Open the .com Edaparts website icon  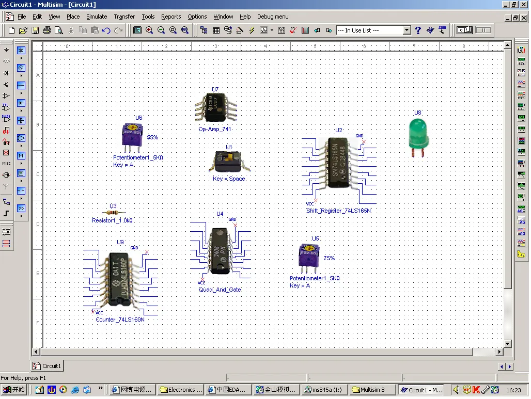point(442,30)
